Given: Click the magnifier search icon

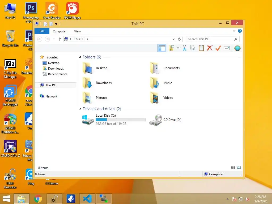Looking at the screenshot, I should [236, 39].
